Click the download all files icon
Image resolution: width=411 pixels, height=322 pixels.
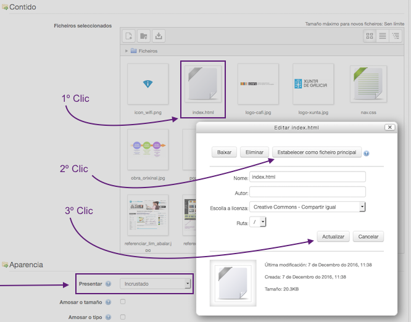[x=159, y=36]
